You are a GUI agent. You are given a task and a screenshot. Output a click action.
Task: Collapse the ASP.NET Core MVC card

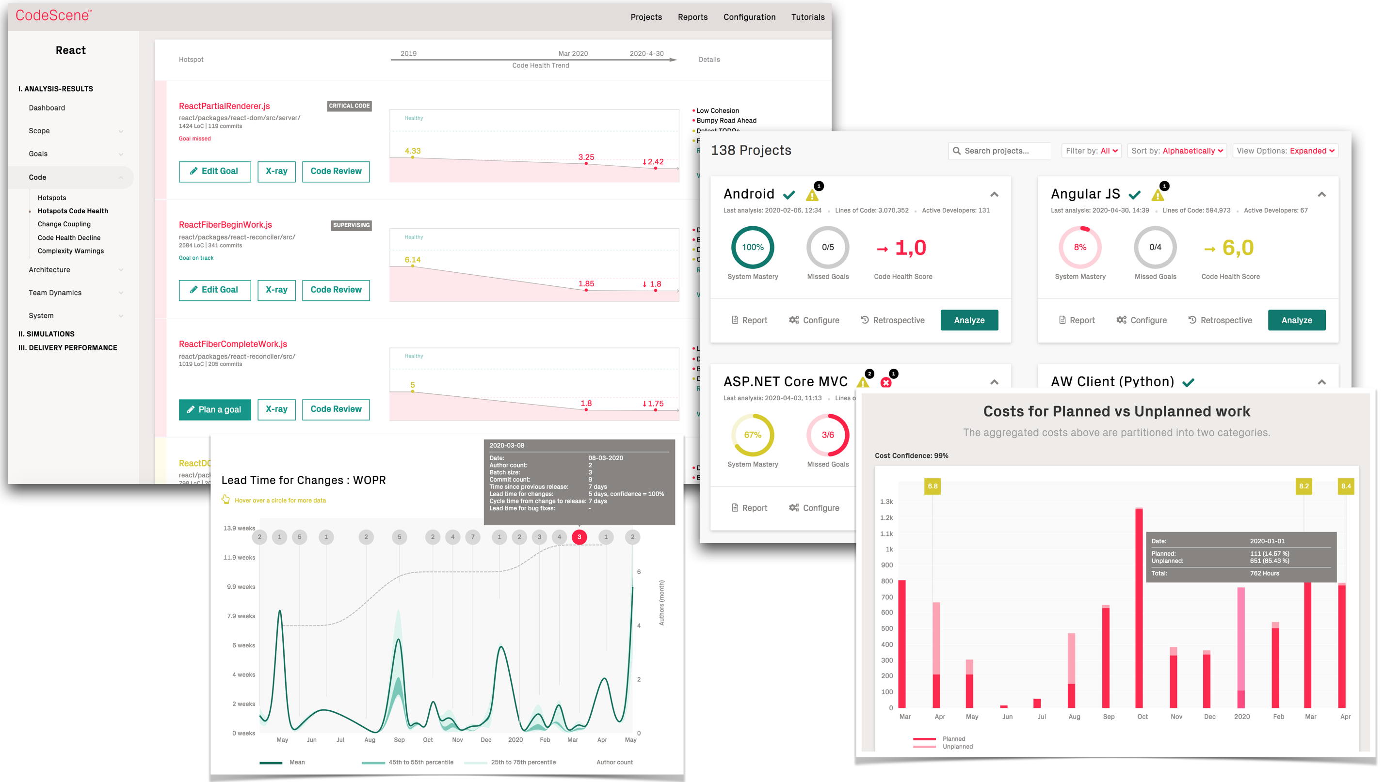994,382
